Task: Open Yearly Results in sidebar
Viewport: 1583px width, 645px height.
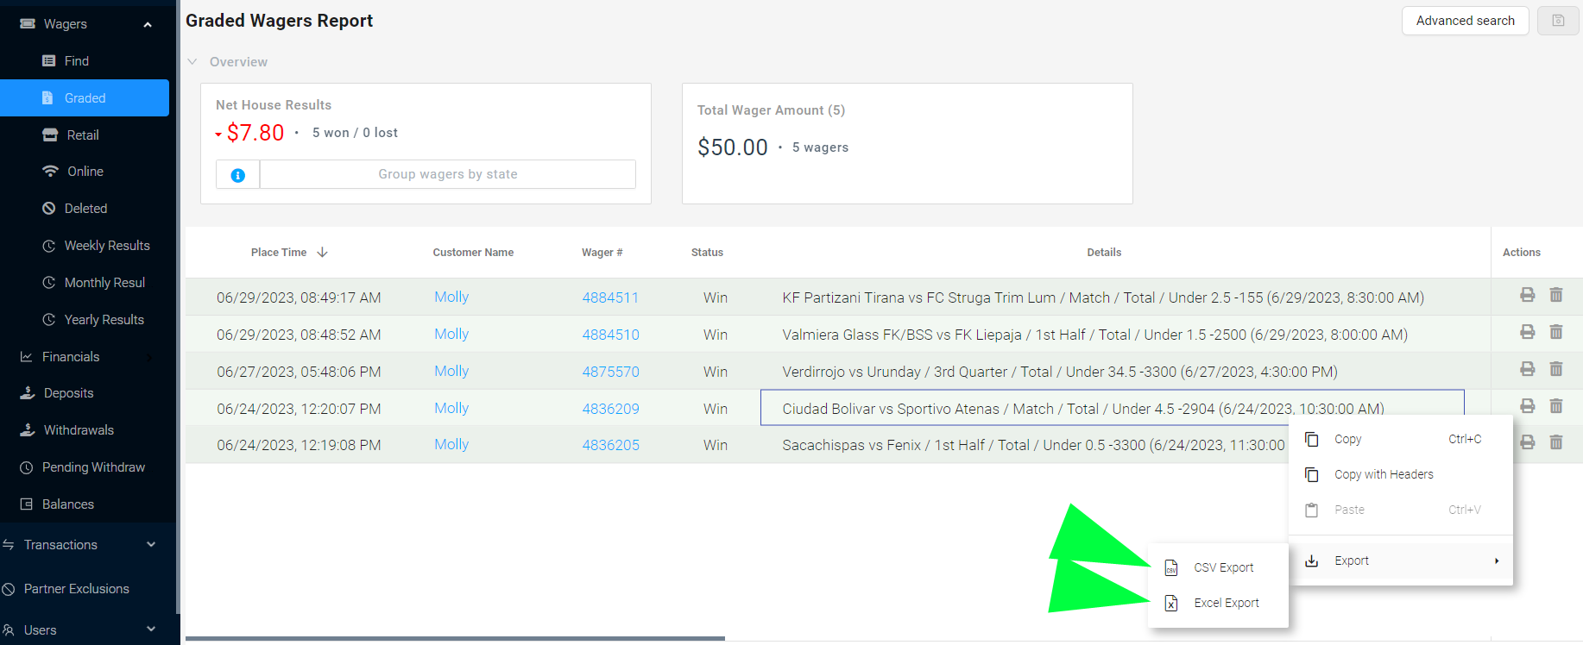Action: [x=104, y=320]
